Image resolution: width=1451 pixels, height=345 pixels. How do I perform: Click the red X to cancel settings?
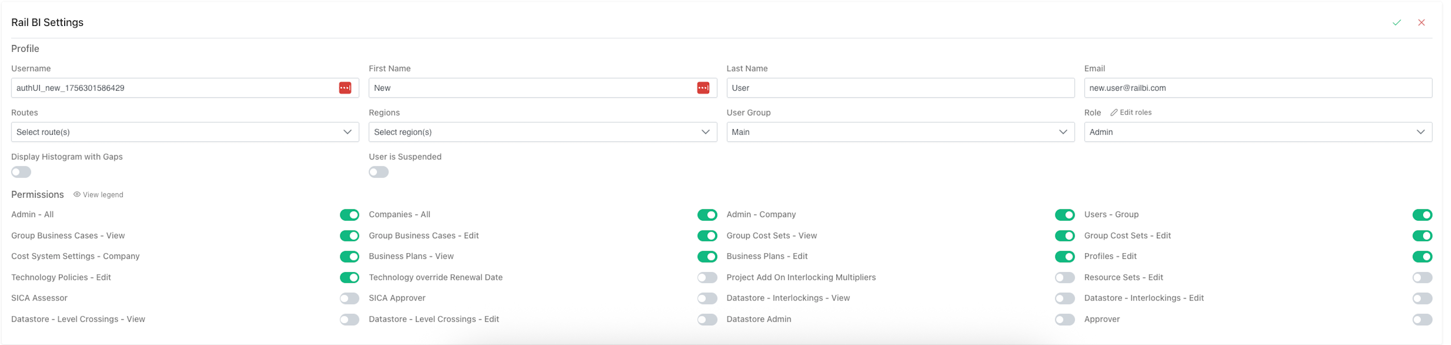1421,23
